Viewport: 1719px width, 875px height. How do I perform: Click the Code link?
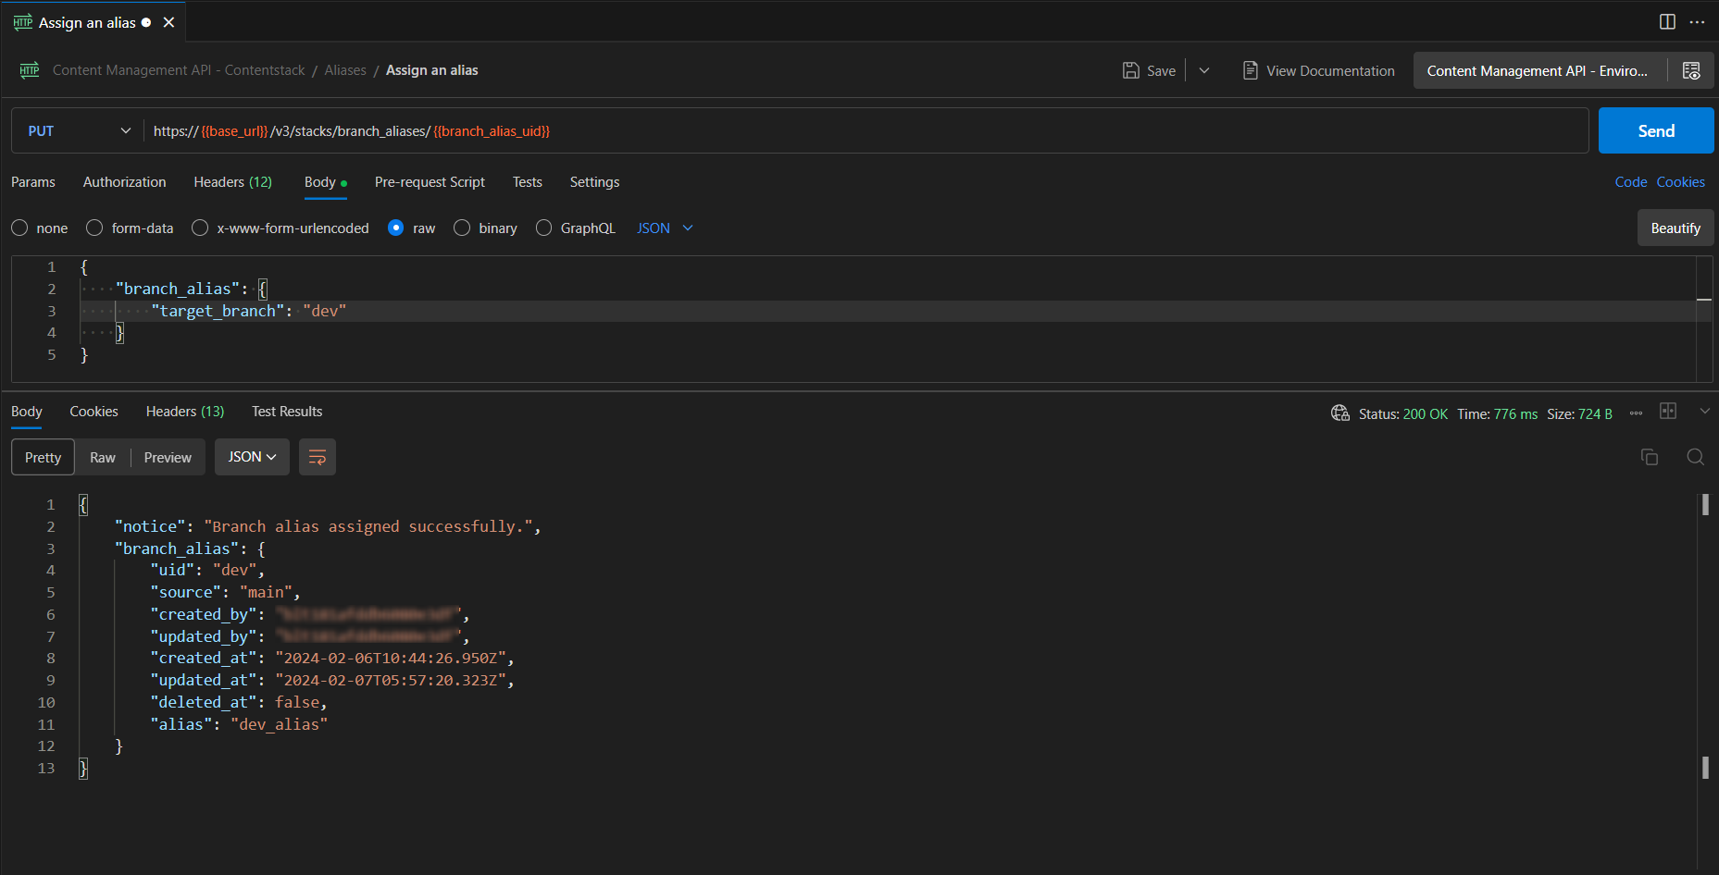click(1631, 182)
